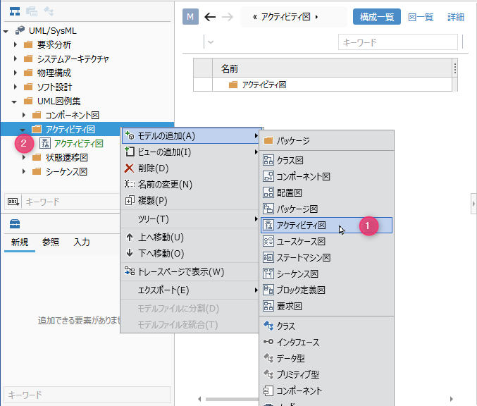The height and width of the screenshot is (406, 477).
Task: Click the 構成一覧 button
Action: coord(377,17)
